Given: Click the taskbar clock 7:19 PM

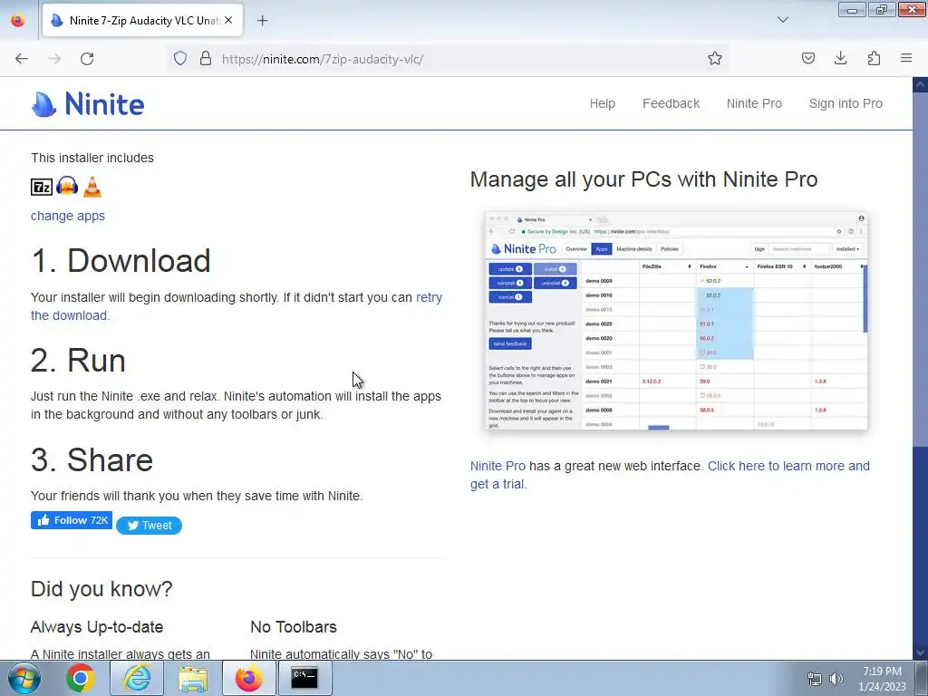Looking at the screenshot, I should [x=882, y=679].
